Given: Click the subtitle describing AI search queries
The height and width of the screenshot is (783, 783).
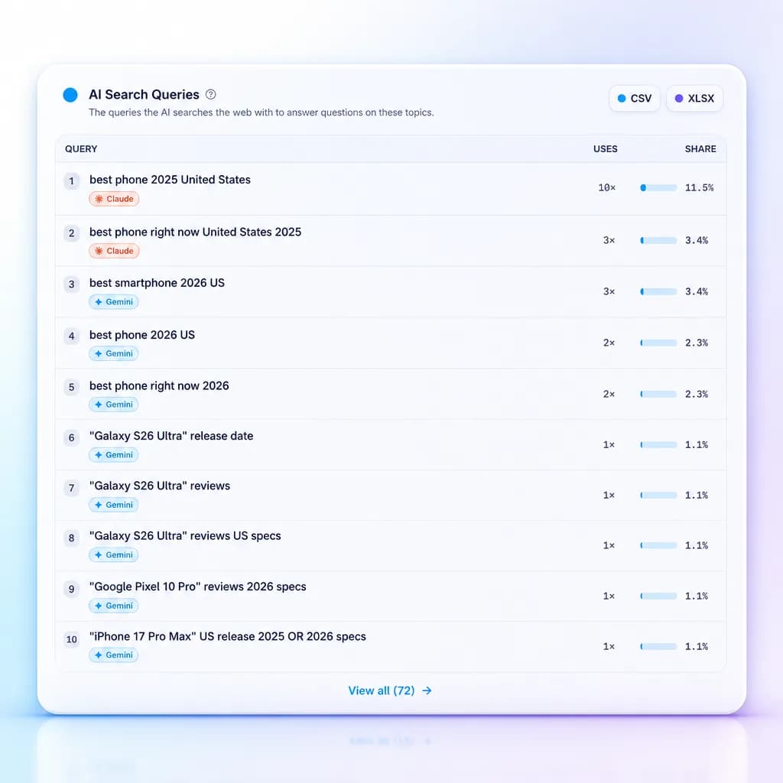Looking at the screenshot, I should (x=262, y=112).
